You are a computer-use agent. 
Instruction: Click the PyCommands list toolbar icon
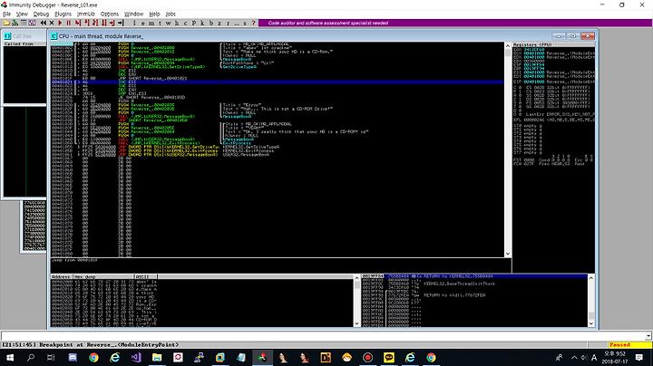point(24,23)
